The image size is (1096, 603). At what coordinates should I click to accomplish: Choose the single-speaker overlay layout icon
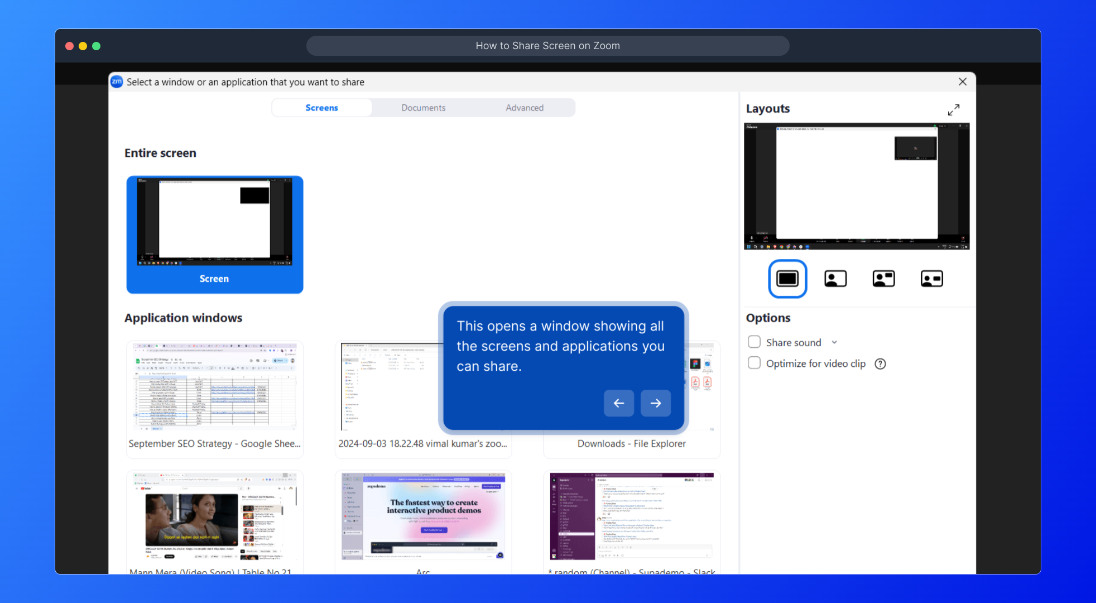[x=835, y=279]
